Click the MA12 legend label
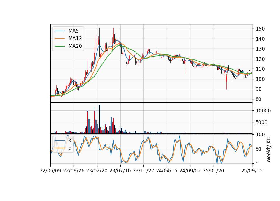 coord(75,38)
